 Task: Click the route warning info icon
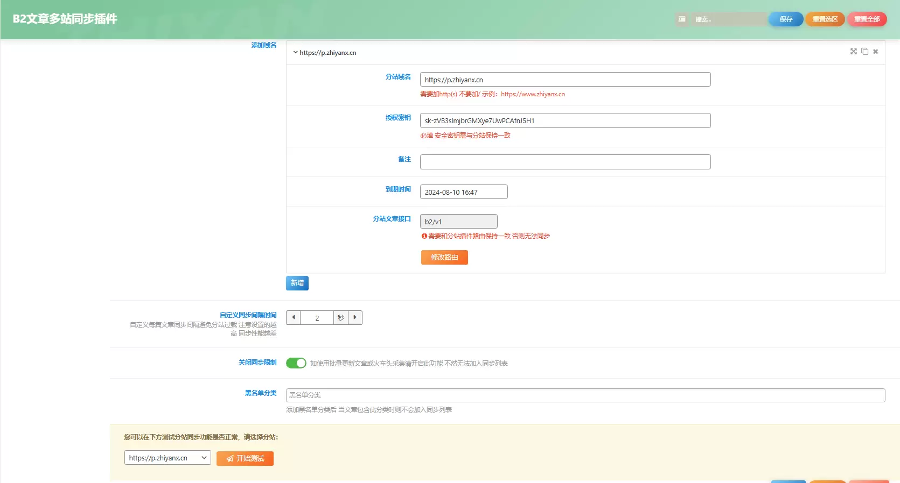[424, 236]
